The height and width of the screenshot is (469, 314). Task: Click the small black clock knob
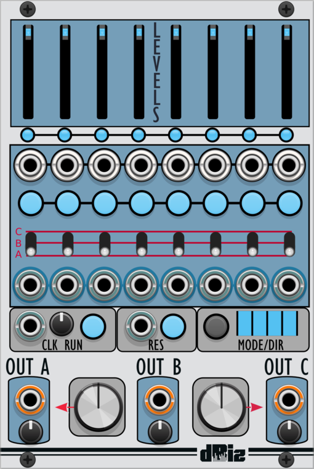click(x=62, y=324)
